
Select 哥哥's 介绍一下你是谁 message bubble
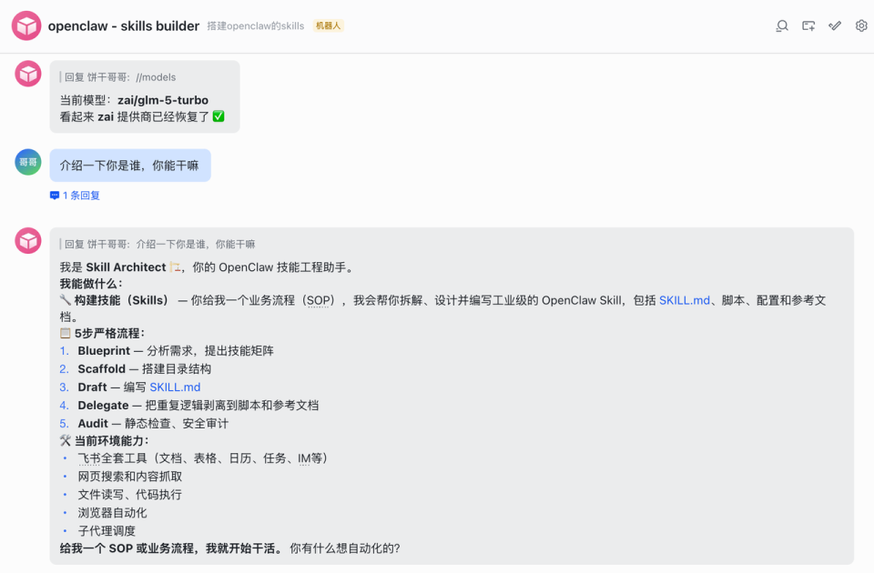click(x=130, y=164)
